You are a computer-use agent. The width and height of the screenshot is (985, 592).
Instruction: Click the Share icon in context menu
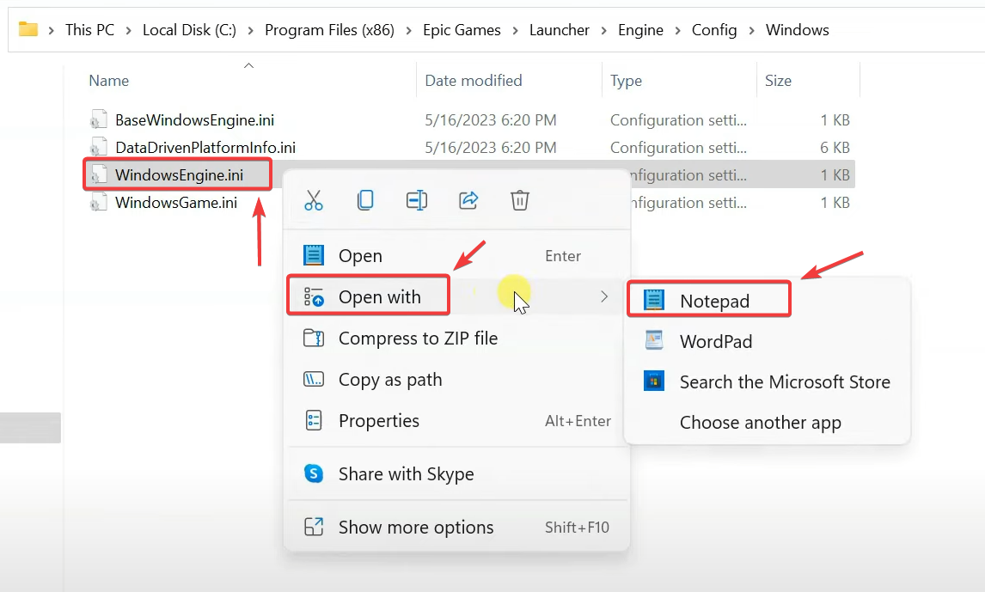click(x=468, y=200)
